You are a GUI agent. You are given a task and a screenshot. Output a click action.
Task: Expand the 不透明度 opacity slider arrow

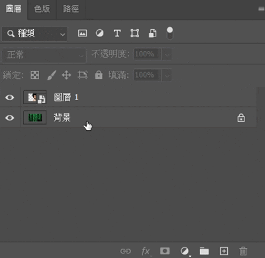167,54
